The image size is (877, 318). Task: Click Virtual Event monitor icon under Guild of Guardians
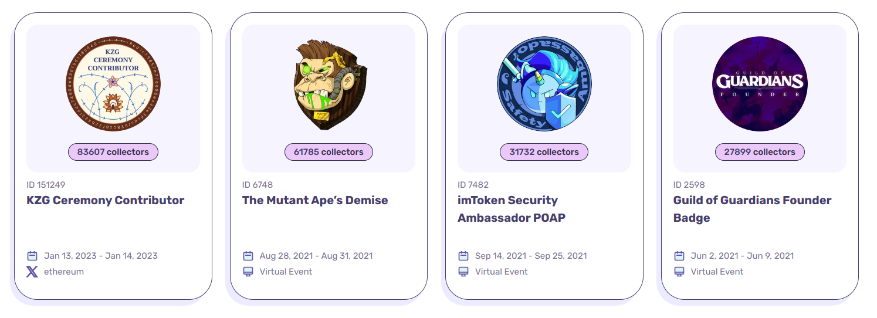pyautogui.click(x=679, y=272)
